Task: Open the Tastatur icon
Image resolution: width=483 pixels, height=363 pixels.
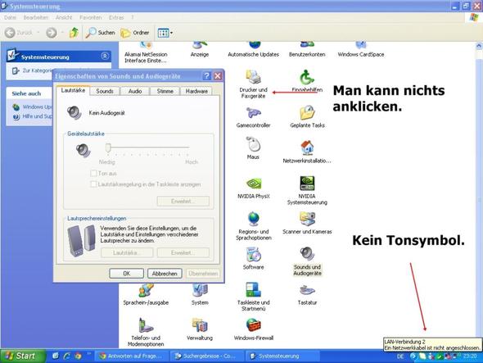Action: click(307, 295)
